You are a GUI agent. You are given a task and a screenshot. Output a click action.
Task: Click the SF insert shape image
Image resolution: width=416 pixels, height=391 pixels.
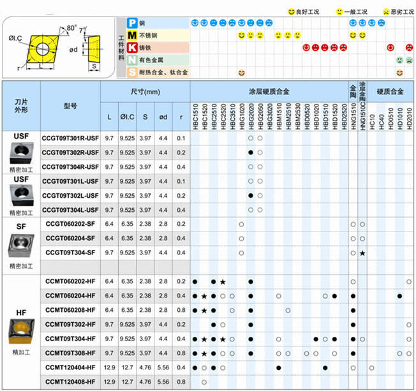coord(21,244)
